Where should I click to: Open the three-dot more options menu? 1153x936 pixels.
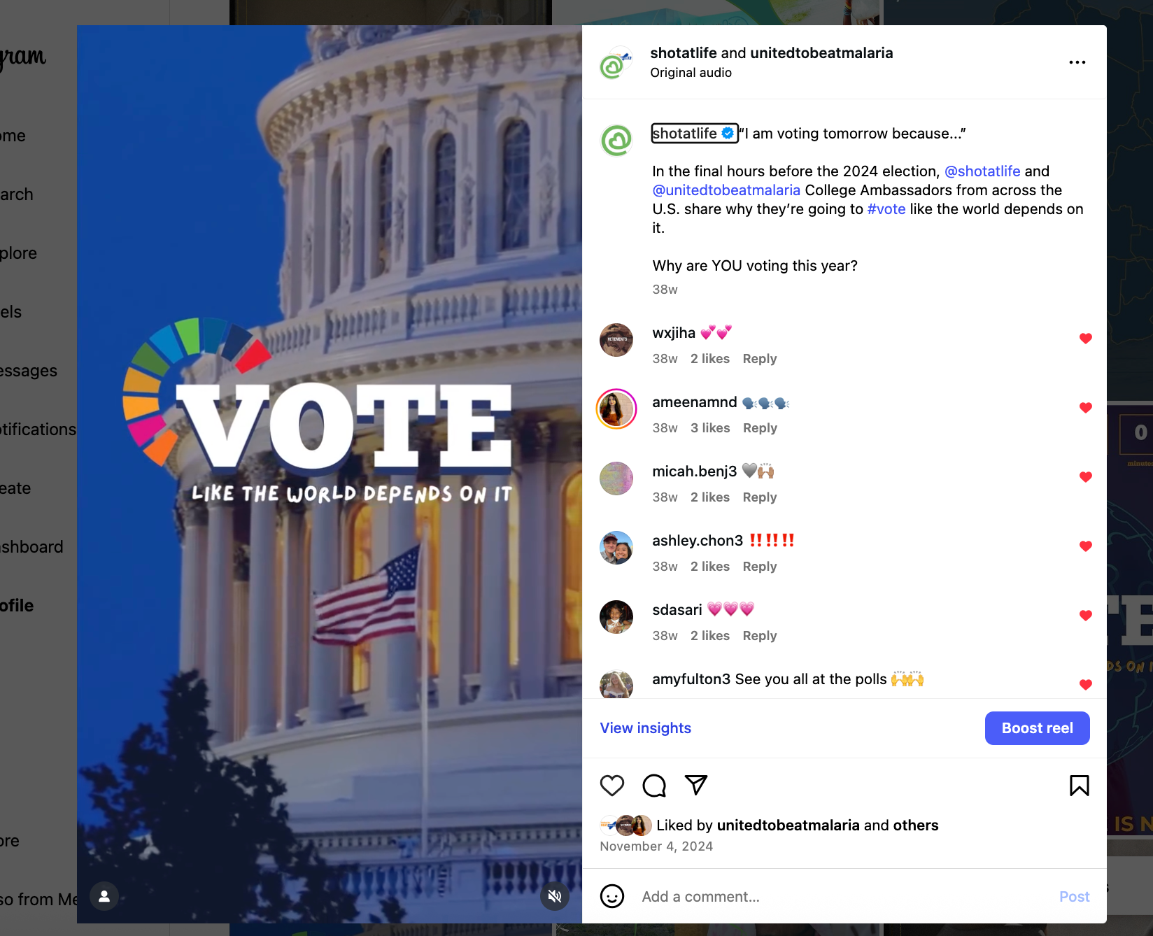(x=1077, y=62)
